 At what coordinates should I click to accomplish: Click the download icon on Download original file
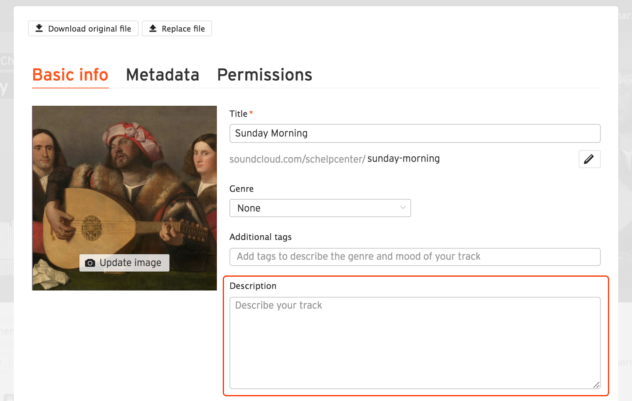click(39, 28)
